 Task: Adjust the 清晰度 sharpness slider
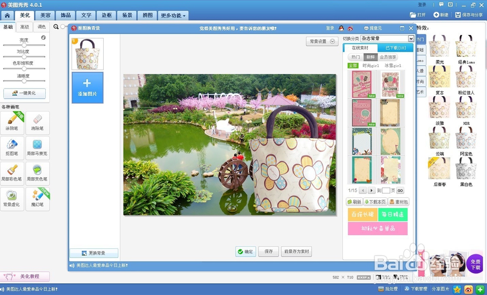tap(24, 81)
